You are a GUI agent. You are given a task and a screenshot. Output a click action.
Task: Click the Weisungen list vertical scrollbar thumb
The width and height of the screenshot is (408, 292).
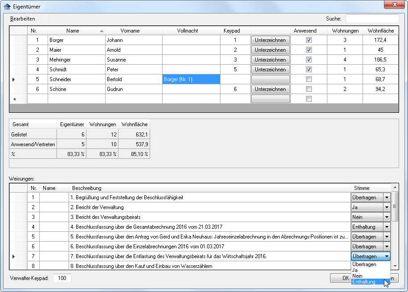[395, 207]
